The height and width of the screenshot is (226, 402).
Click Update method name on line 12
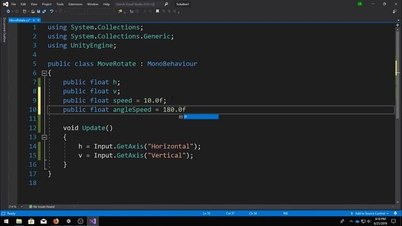pos(94,128)
